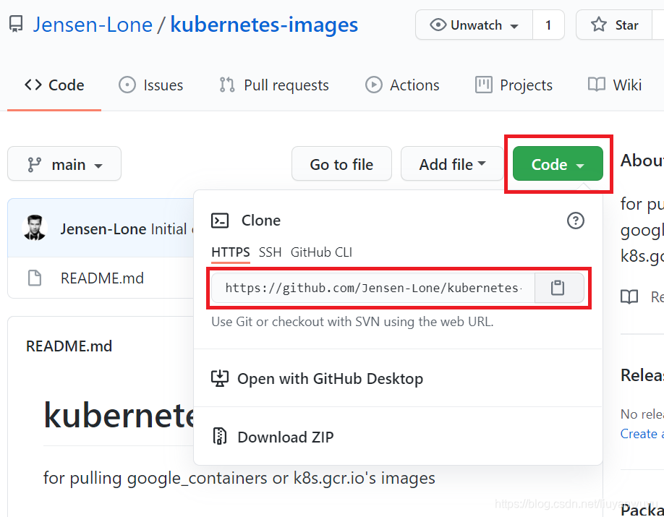Copy the clone URL with clipboard icon

click(x=558, y=288)
